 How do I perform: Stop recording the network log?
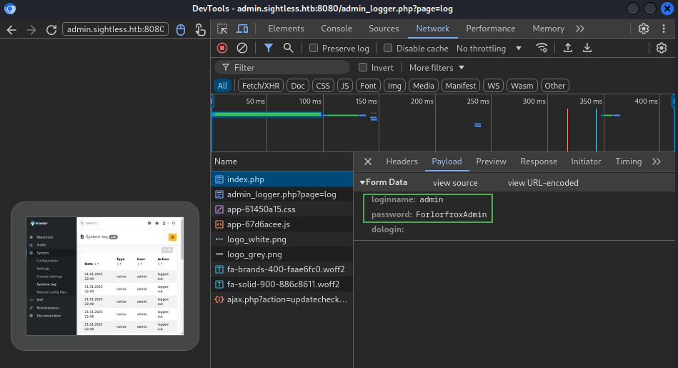pos(222,48)
